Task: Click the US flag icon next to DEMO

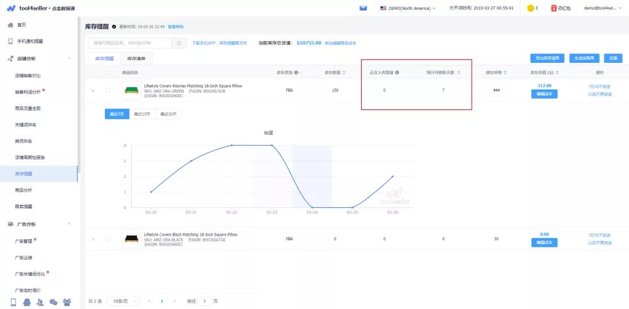Action: click(383, 8)
